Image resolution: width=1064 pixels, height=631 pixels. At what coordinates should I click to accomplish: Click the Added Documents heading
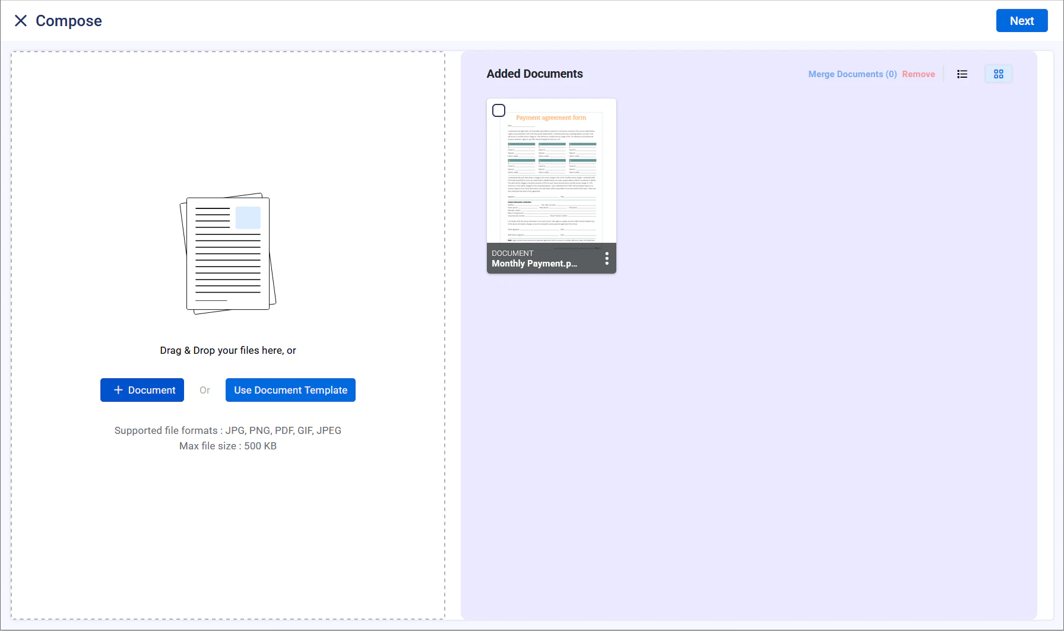coord(534,74)
